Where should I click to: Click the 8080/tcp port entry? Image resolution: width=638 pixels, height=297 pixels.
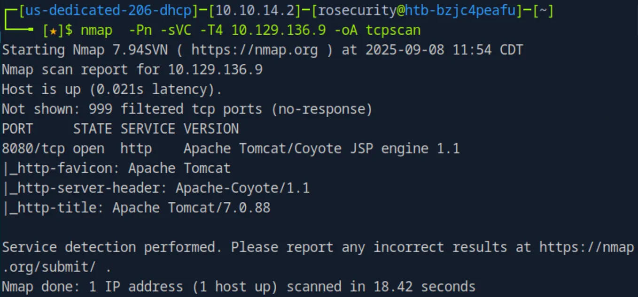(x=33, y=149)
